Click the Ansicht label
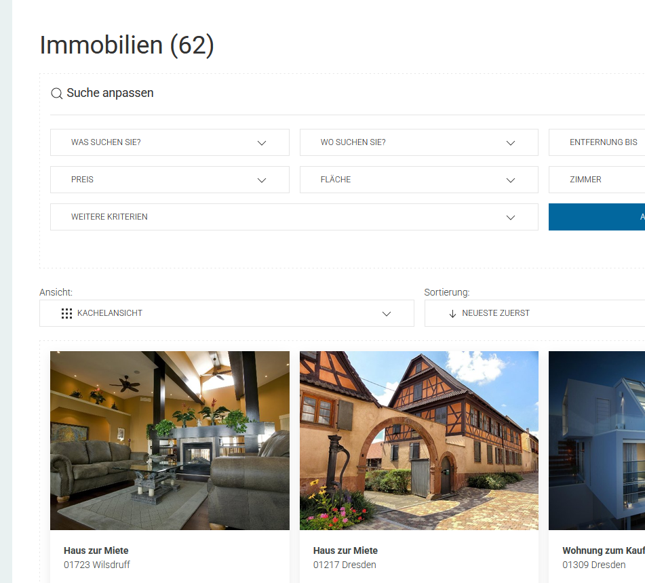This screenshot has height=583, width=645. [56, 292]
